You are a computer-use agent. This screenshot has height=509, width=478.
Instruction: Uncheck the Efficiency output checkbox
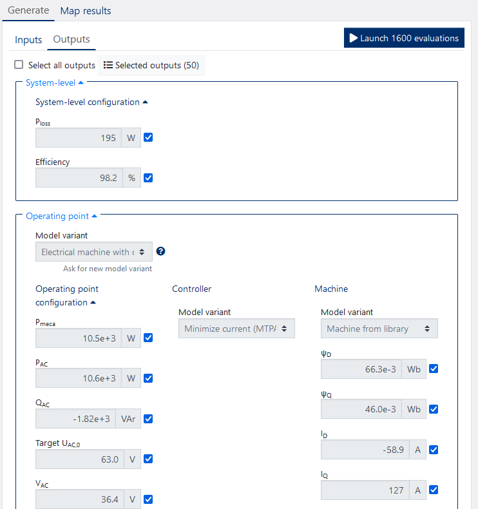[148, 178]
